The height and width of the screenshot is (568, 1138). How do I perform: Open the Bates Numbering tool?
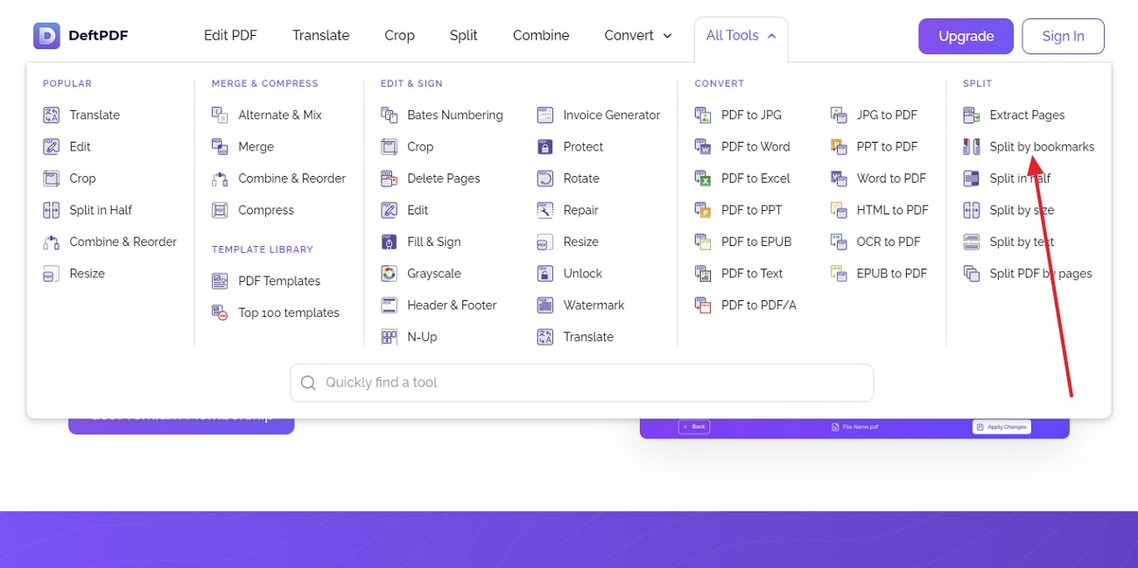tap(389, 115)
